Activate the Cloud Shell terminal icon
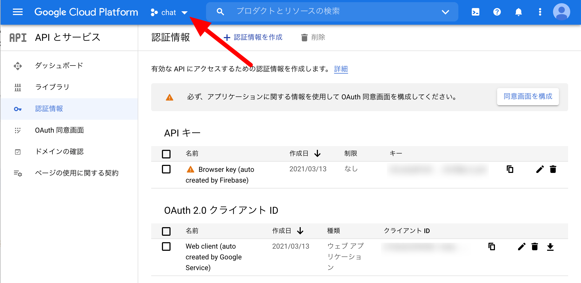The width and height of the screenshot is (581, 283). 476,12
